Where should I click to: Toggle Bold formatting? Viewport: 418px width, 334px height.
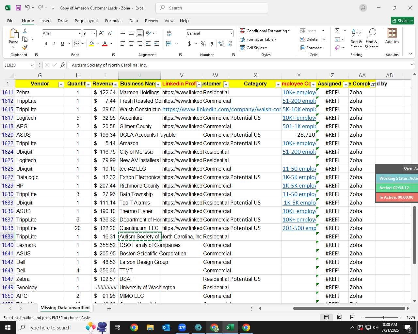pyautogui.click(x=46, y=44)
